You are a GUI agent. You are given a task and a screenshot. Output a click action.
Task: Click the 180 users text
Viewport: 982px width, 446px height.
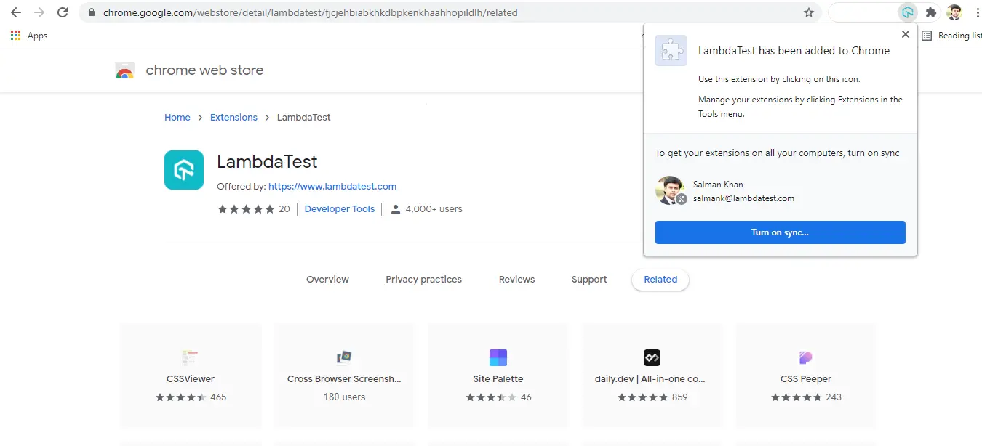pos(345,397)
